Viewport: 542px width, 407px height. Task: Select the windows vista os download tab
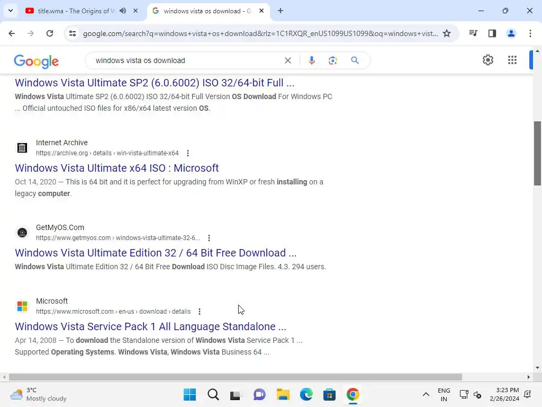(x=207, y=11)
